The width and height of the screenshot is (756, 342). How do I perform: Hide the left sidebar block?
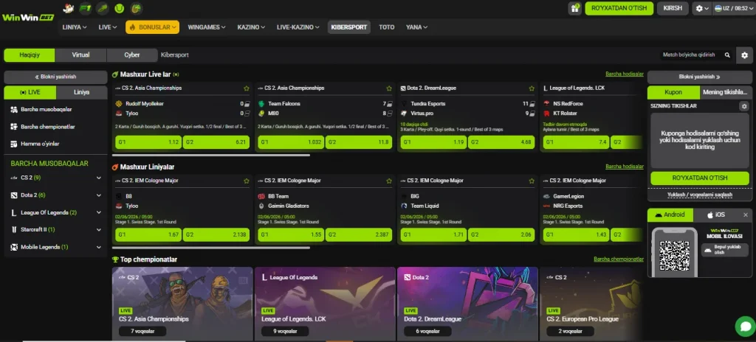(55, 77)
